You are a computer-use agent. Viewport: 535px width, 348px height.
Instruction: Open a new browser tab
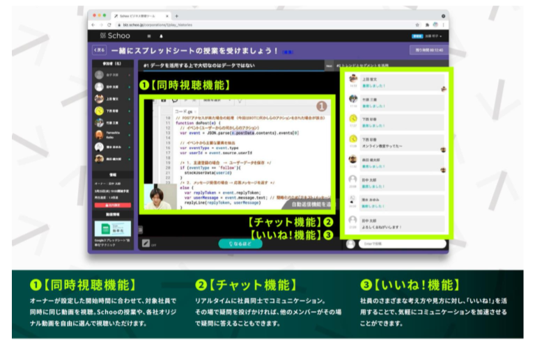(176, 15)
